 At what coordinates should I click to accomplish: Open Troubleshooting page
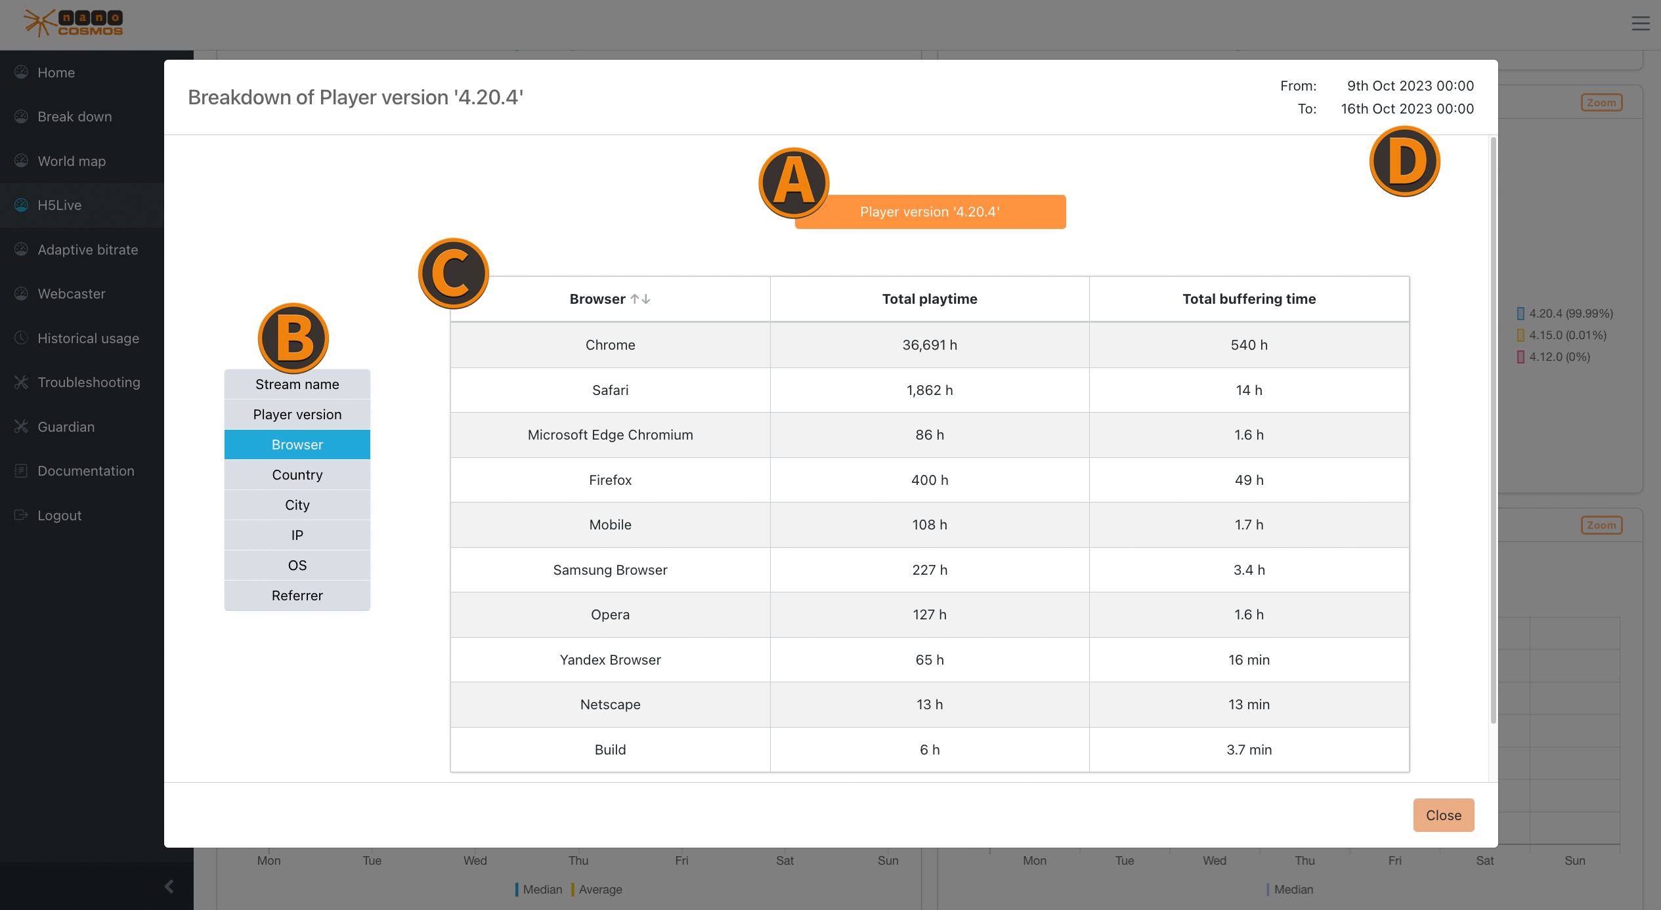89,382
